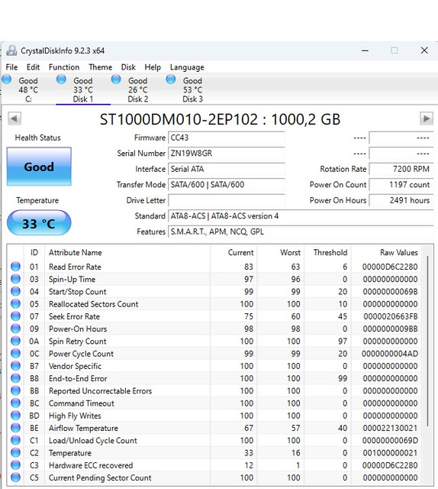Image resolution: width=438 pixels, height=489 pixels.
Task: Click the Power On Count value
Action: coord(401,184)
